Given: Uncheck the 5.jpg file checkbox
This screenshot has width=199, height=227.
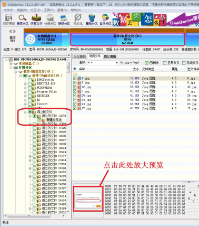Looking at the screenshot, I should pyautogui.click(x=75, y=82).
